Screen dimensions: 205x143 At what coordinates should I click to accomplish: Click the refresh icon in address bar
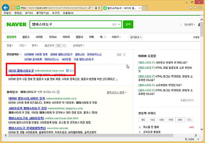click(x=99, y=8)
